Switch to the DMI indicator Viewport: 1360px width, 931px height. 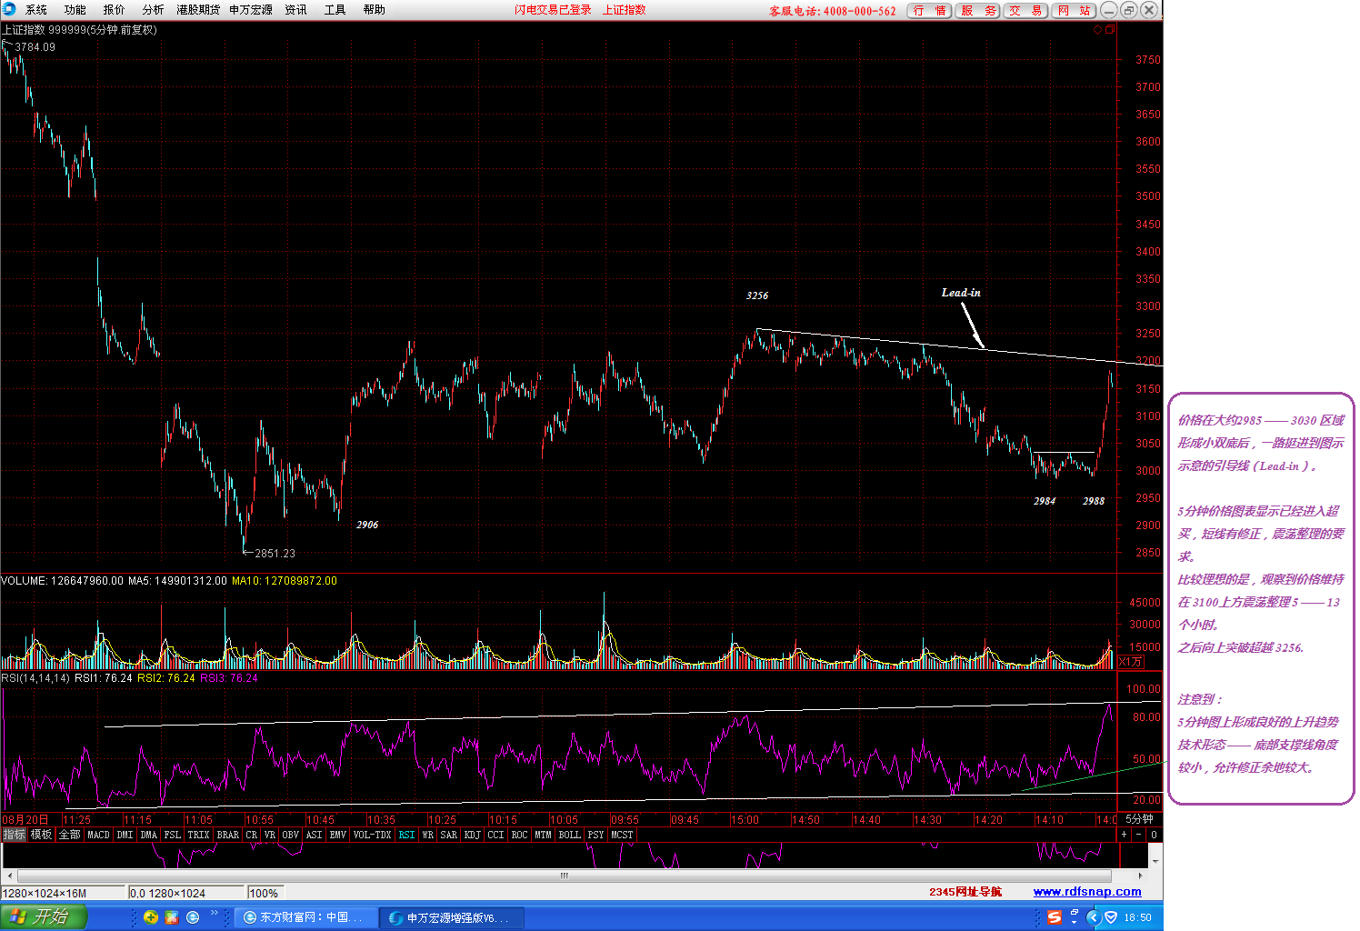[125, 835]
